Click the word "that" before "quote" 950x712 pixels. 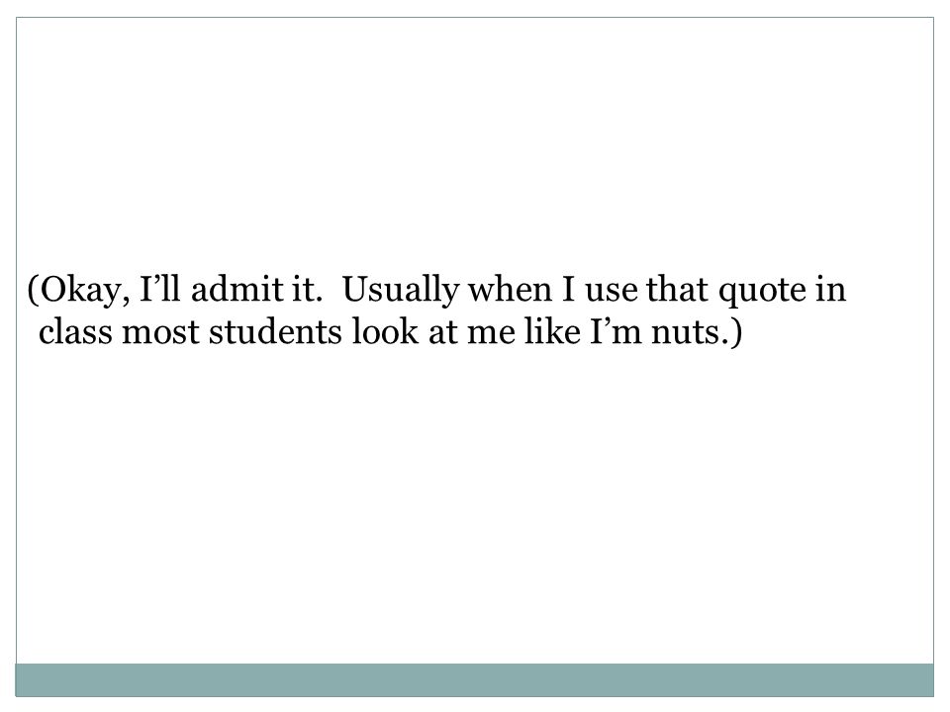pos(677,289)
